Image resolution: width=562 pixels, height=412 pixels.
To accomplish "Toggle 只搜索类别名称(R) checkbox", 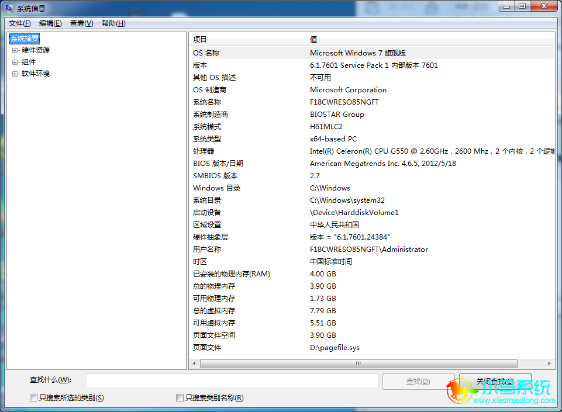I will click(x=180, y=397).
